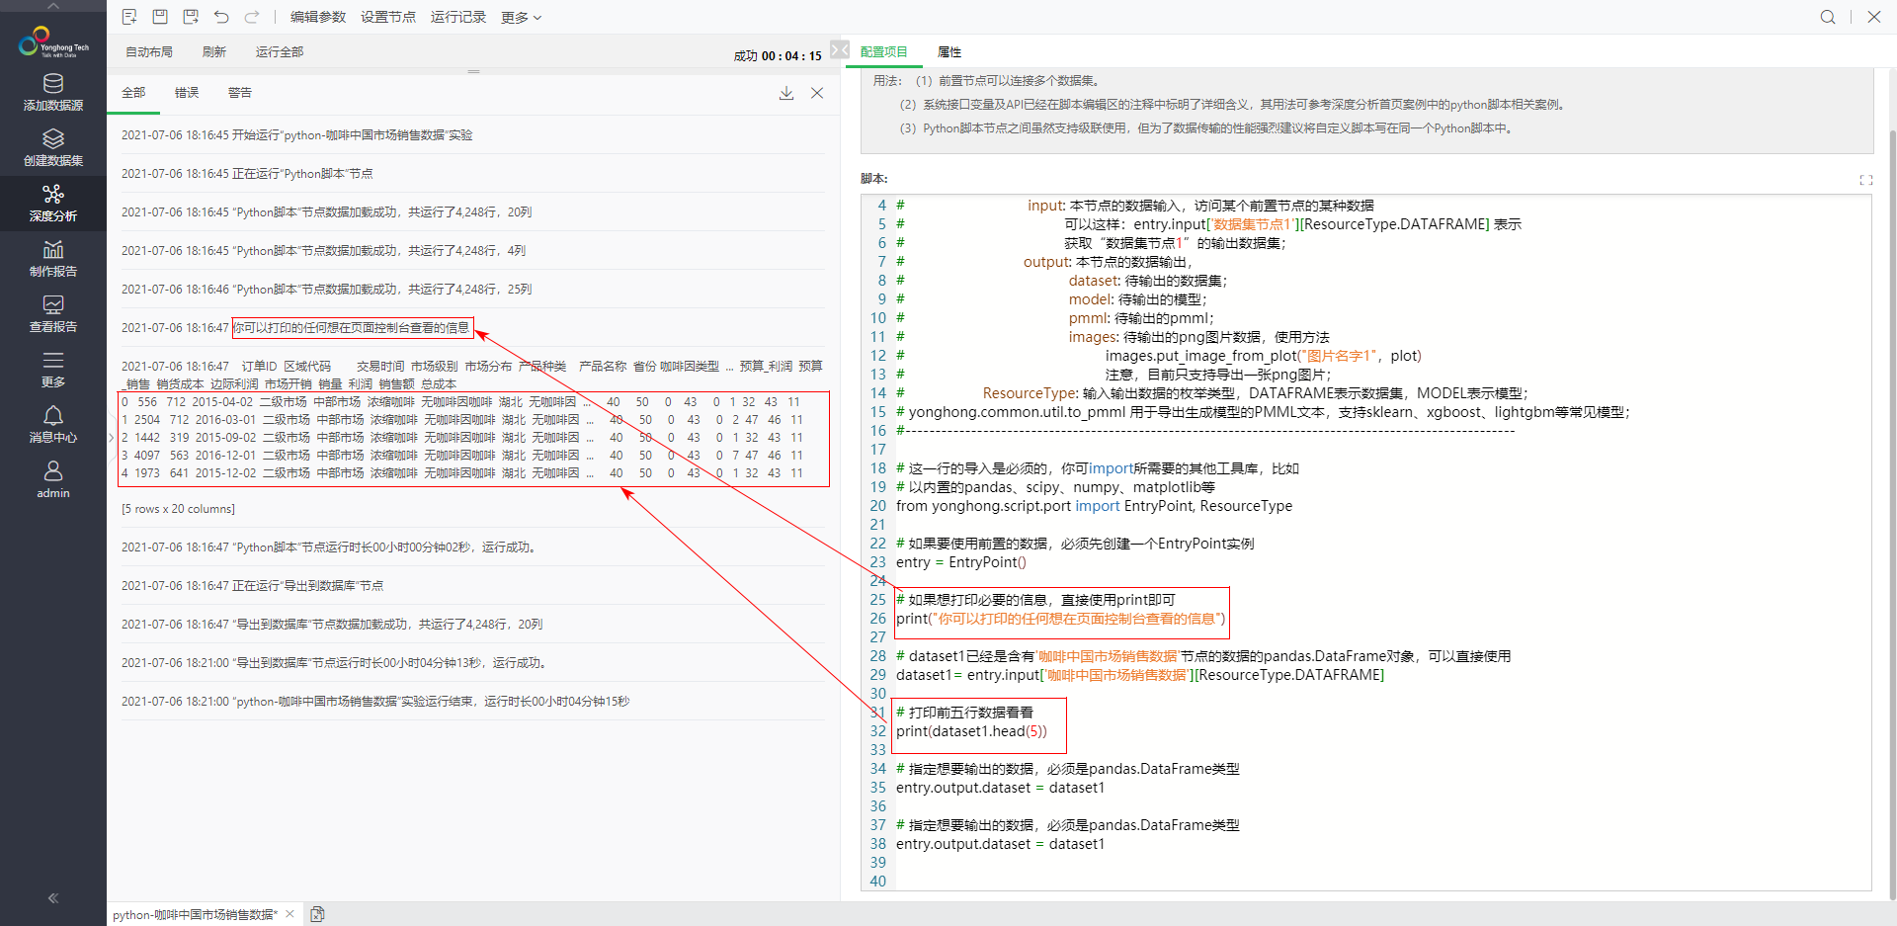
Task: Select 配置项目 tab
Action: tap(883, 52)
